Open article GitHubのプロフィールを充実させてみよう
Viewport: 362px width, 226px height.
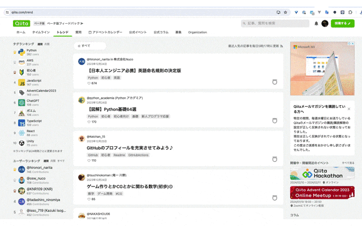(x=130, y=148)
